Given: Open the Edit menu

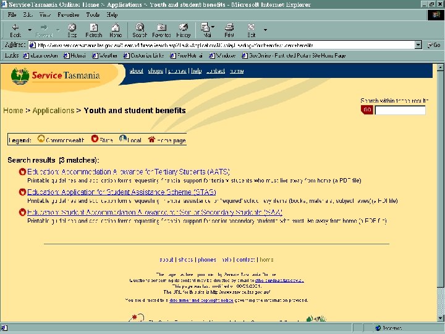Looking at the screenshot, I should [28, 15].
